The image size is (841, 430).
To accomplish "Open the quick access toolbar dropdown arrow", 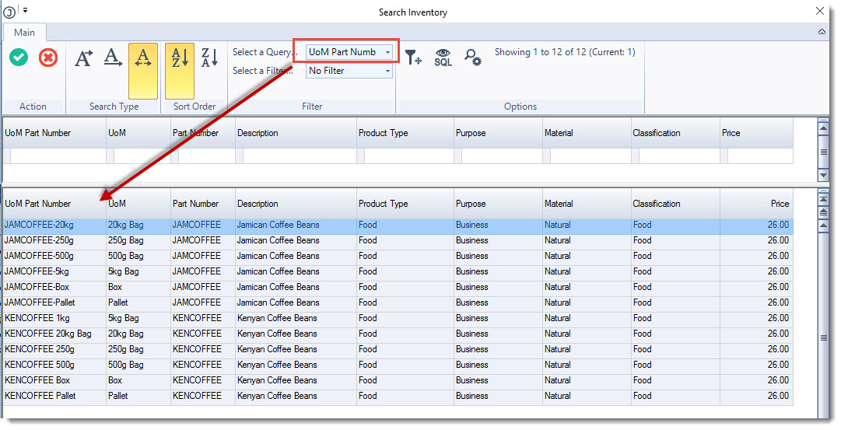I will (x=25, y=10).
